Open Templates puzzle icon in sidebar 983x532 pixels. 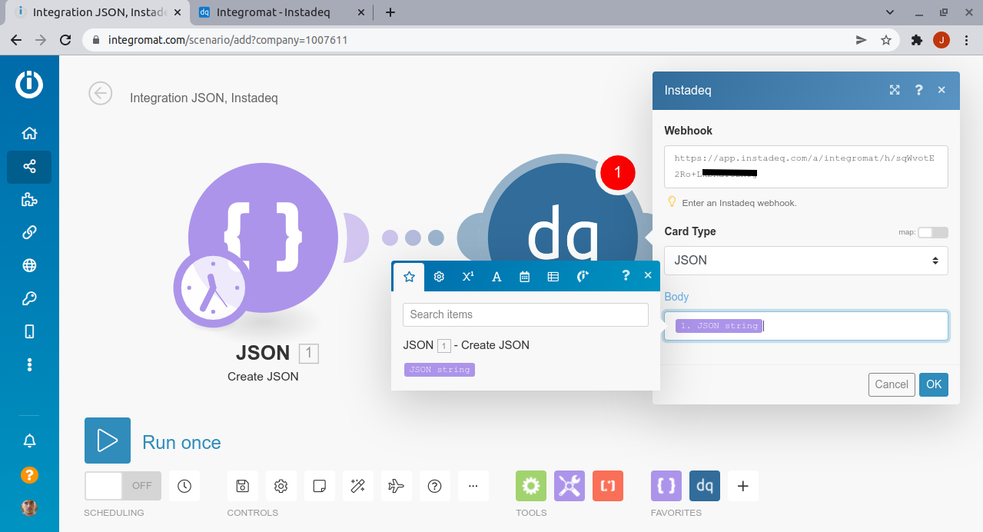29,200
